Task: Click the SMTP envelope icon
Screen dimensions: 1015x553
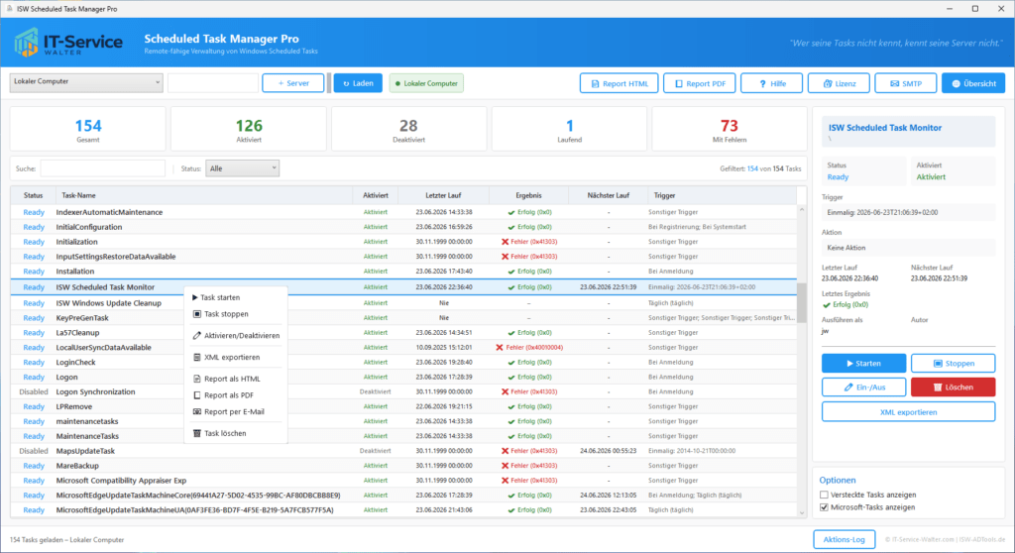Action: [895, 83]
